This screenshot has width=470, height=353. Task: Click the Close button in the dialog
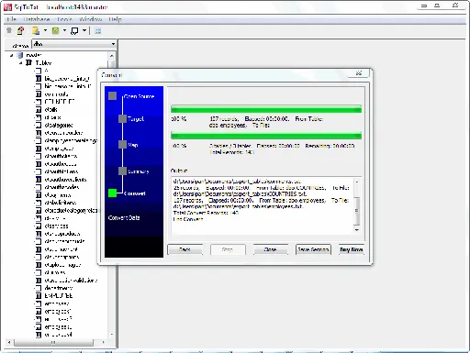tap(270, 249)
